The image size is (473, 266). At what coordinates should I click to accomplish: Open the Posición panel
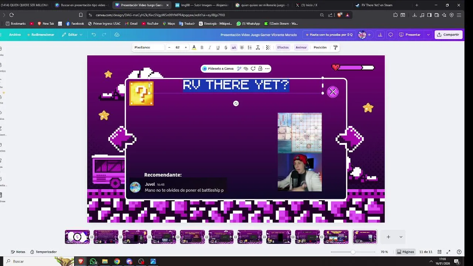click(320, 47)
